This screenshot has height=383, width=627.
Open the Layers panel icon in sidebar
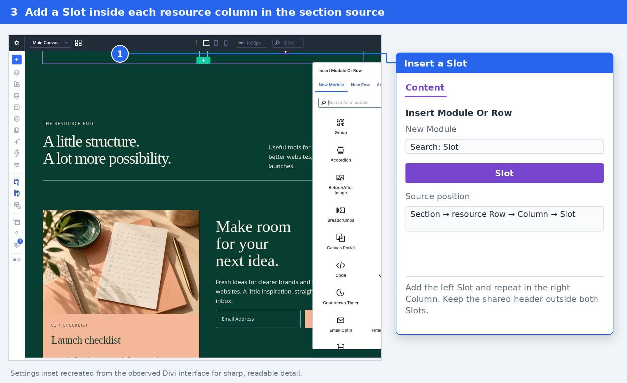pyautogui.click(x=17, y=73)
